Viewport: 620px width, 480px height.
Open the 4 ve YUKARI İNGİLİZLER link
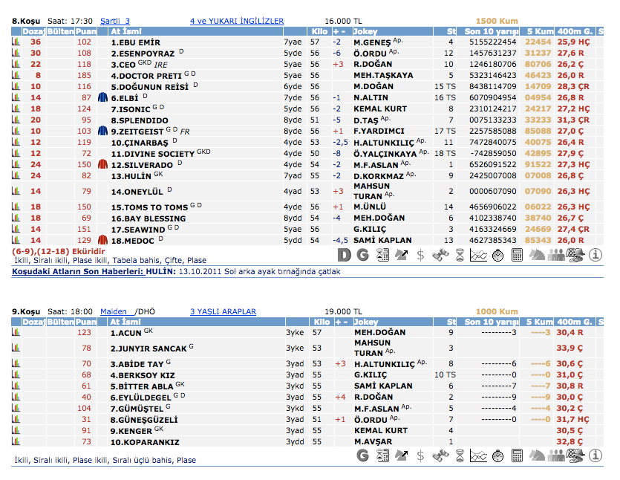(237, 21)
